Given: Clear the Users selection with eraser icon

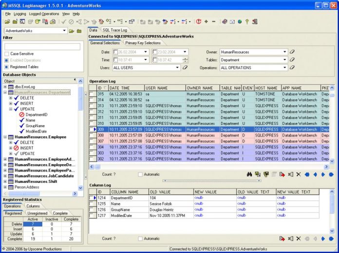Looking at the screenshot, I should (185, 68).
